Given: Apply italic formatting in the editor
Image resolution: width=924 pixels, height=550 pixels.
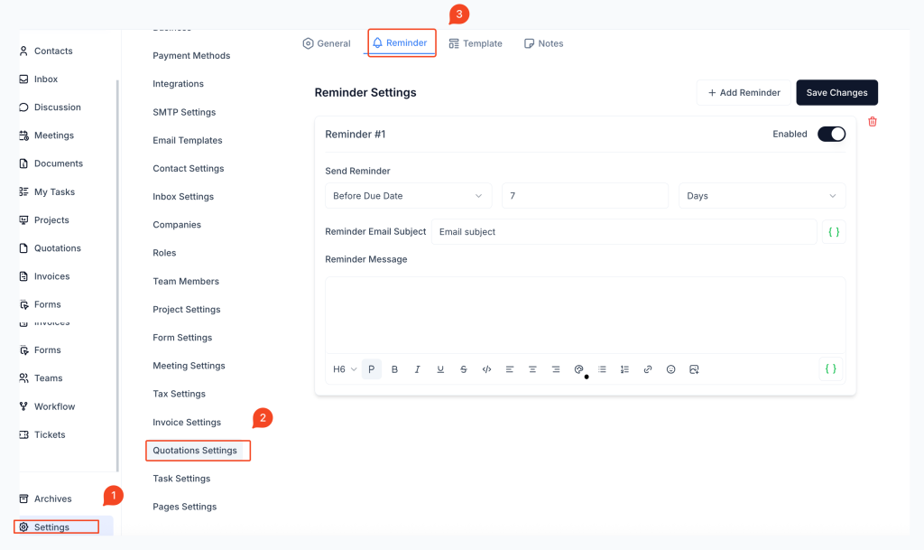Looking at the screenshot, I should click(x=418, y=369).
